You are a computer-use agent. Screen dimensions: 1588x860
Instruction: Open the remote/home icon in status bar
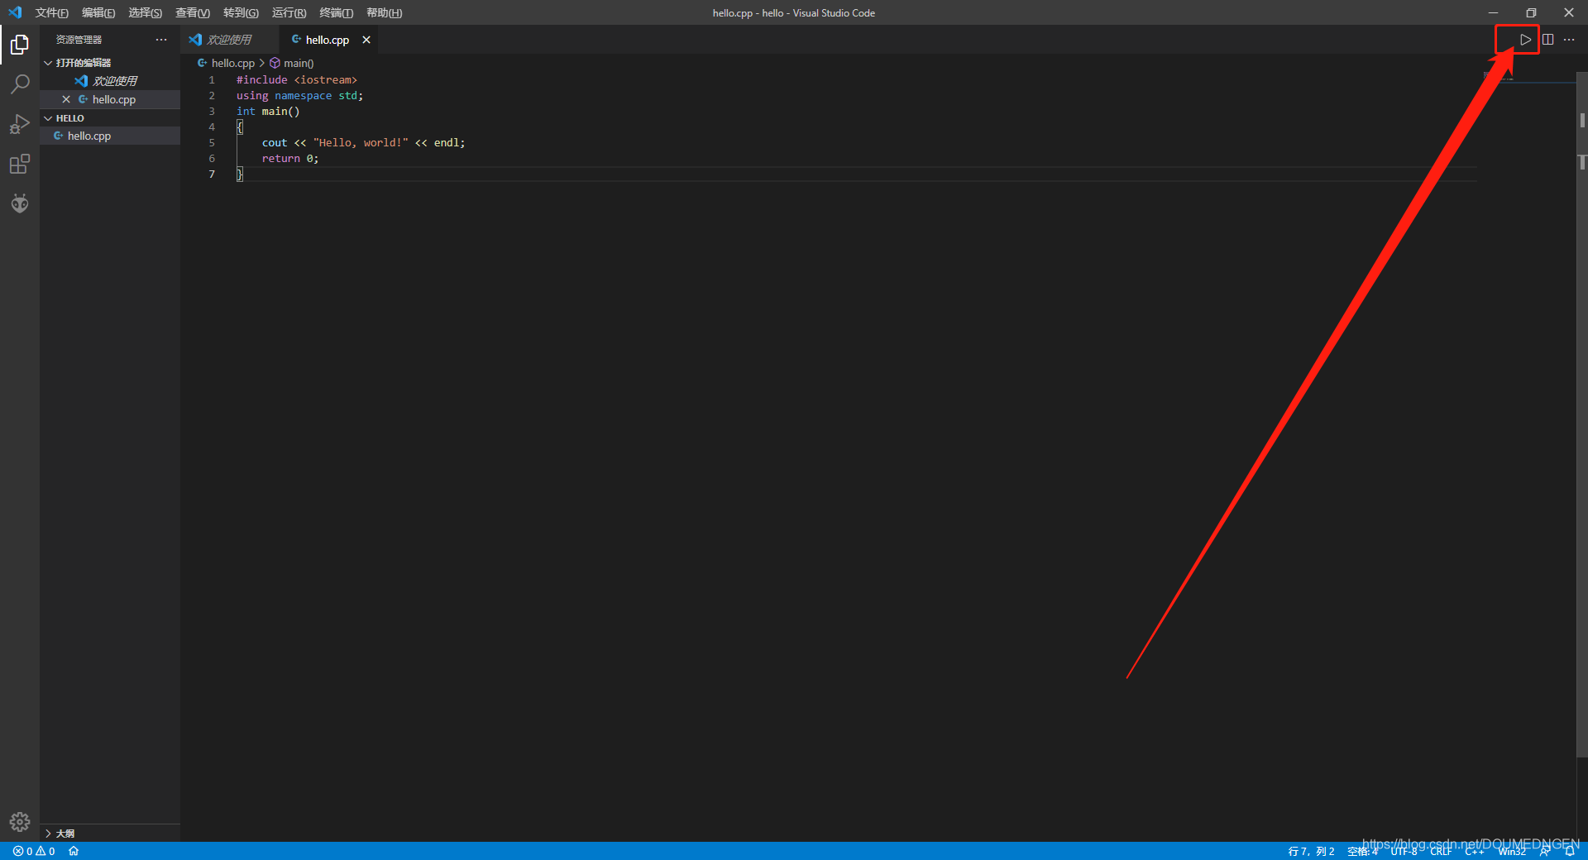(x=74, y=851)
